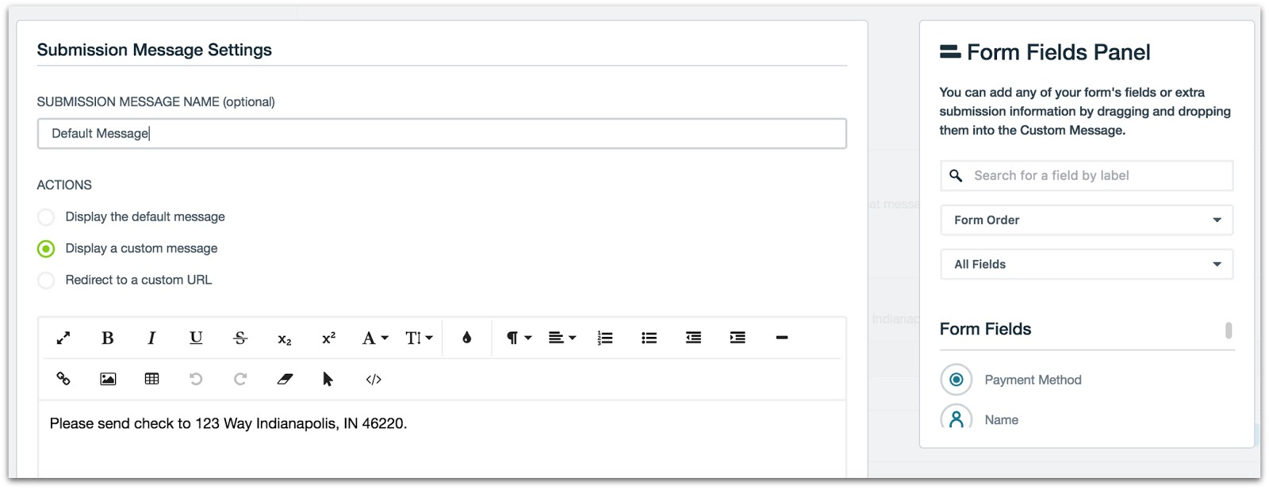Apply italic formatting
Image resolution: width=1269 pixels, height=489 pixels.
click(151, 338)
